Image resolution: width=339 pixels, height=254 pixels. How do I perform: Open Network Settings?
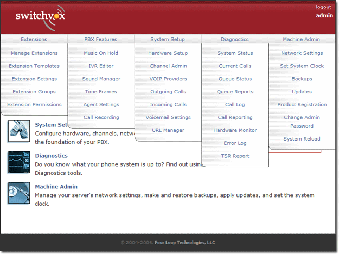point(302,53)
